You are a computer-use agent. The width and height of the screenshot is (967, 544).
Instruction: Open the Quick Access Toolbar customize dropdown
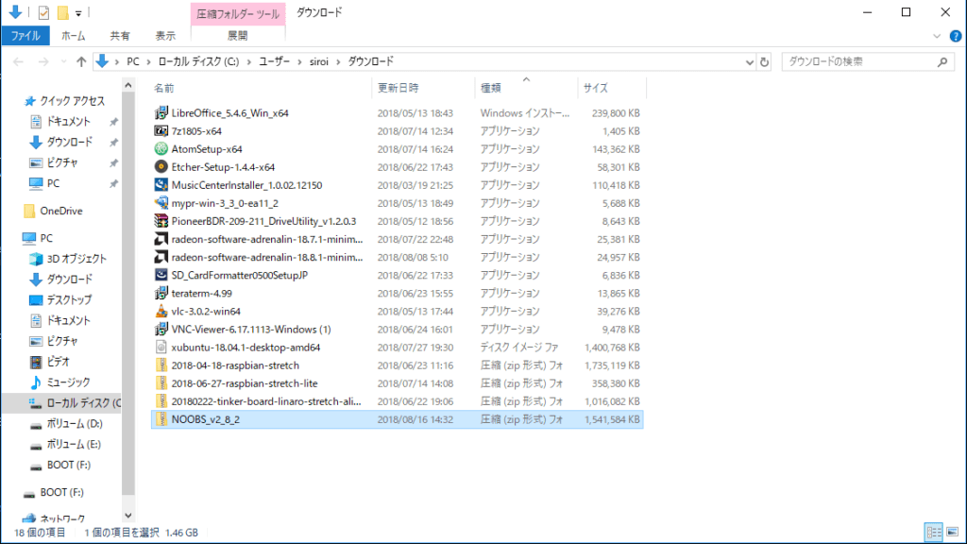pos(78,12)
